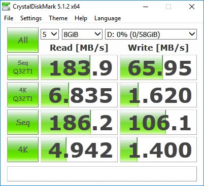
Task: Expand the 8GiB test size dropdown
Action: tap(82, 34)
